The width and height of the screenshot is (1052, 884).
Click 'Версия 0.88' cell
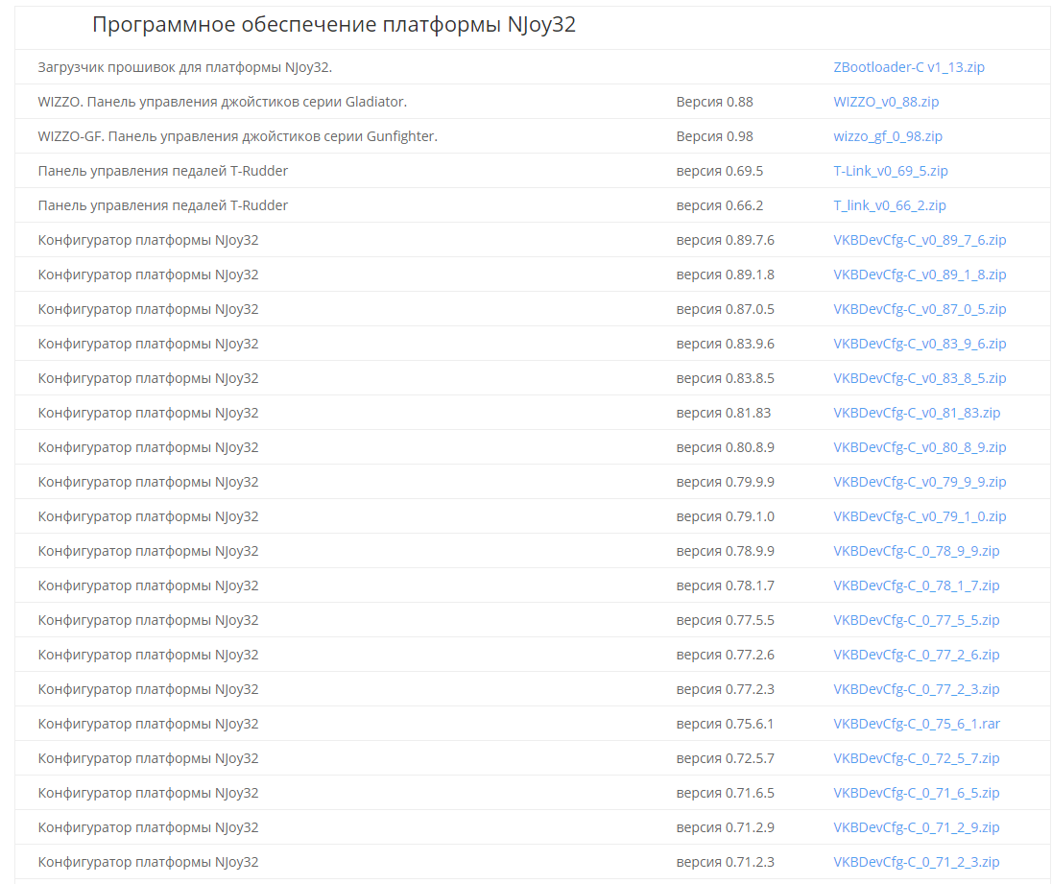click(x=714, y=102)
